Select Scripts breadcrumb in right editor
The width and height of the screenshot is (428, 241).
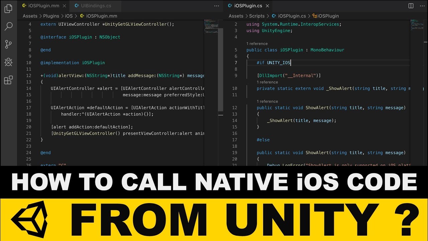[x=257, y=16]
